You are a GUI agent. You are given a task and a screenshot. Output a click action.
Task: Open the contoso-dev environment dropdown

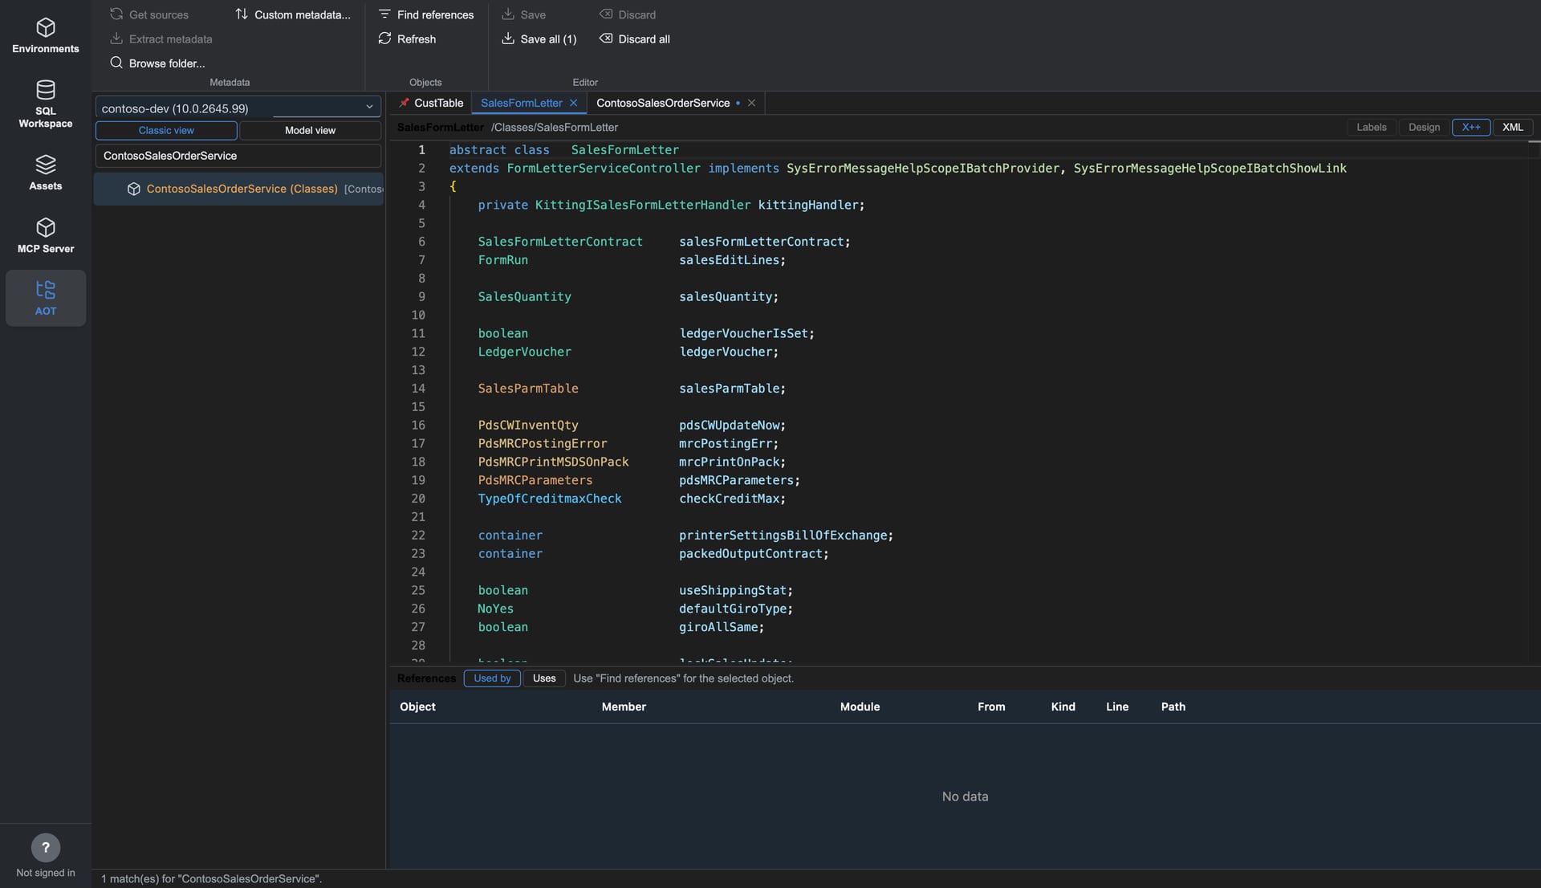pos(238,108)
